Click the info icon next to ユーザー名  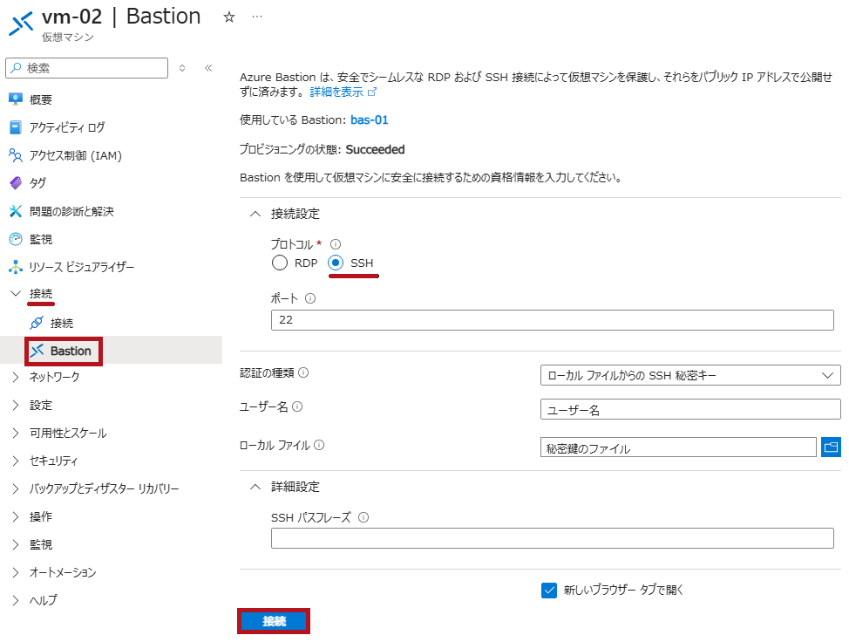coord(297,406)
